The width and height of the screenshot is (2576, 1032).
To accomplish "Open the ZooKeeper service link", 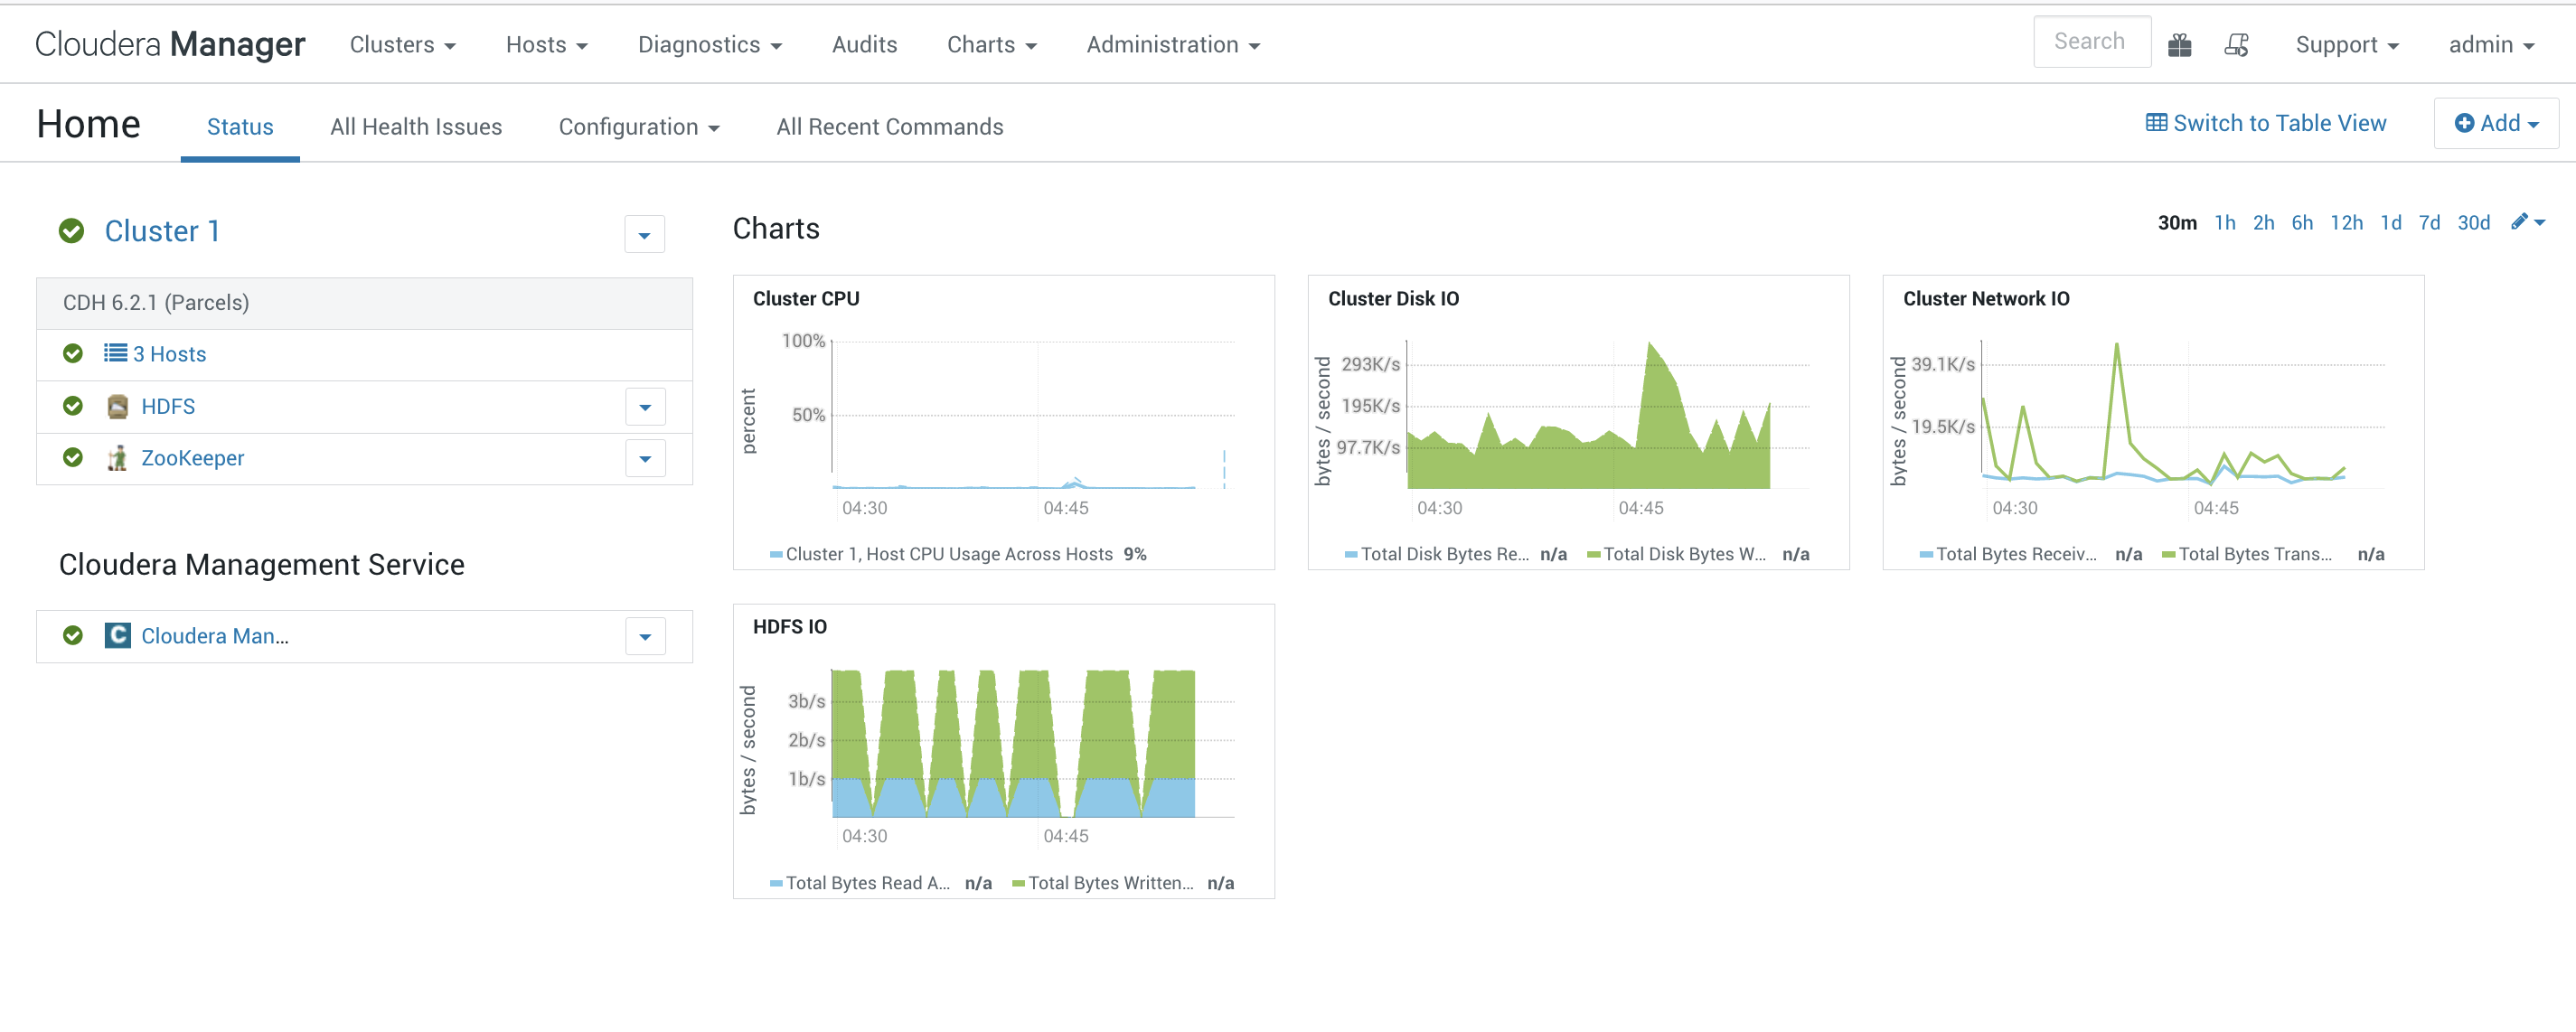I will pyautogui.click(x=192, y=458).
